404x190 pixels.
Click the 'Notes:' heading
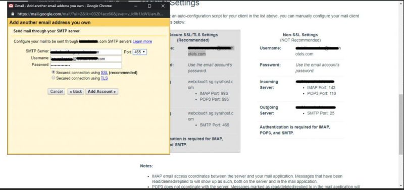146,166
